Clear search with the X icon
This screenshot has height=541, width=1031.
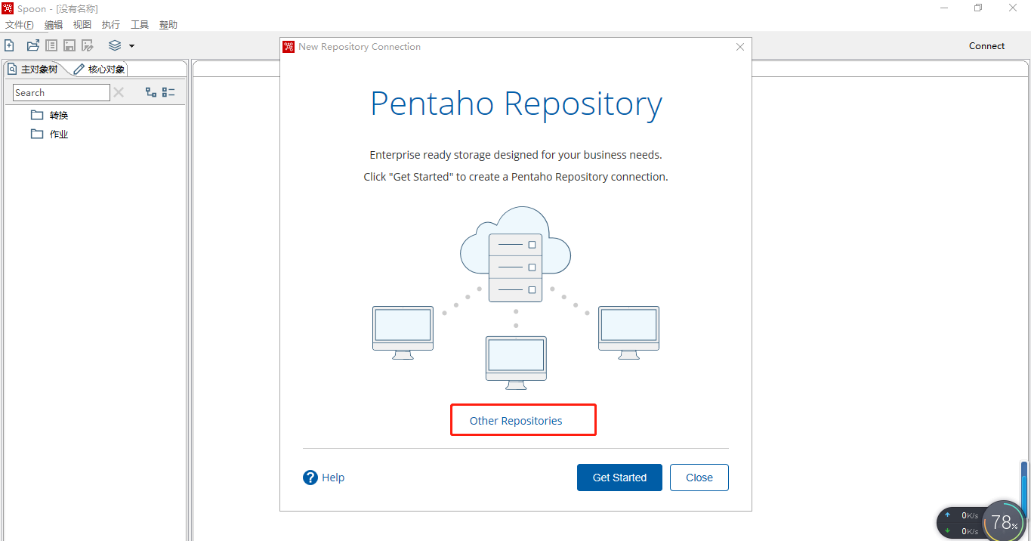pyautogui.click(x=119, y=92)
